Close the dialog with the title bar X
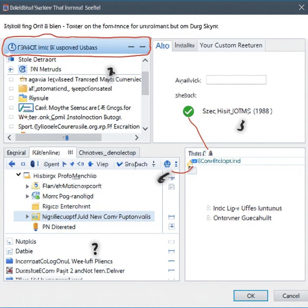Viewport: 308px width, 308px height. tap(301, 8)
